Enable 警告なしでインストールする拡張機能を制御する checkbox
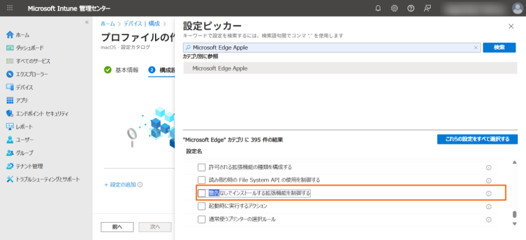 pos(202,193)
